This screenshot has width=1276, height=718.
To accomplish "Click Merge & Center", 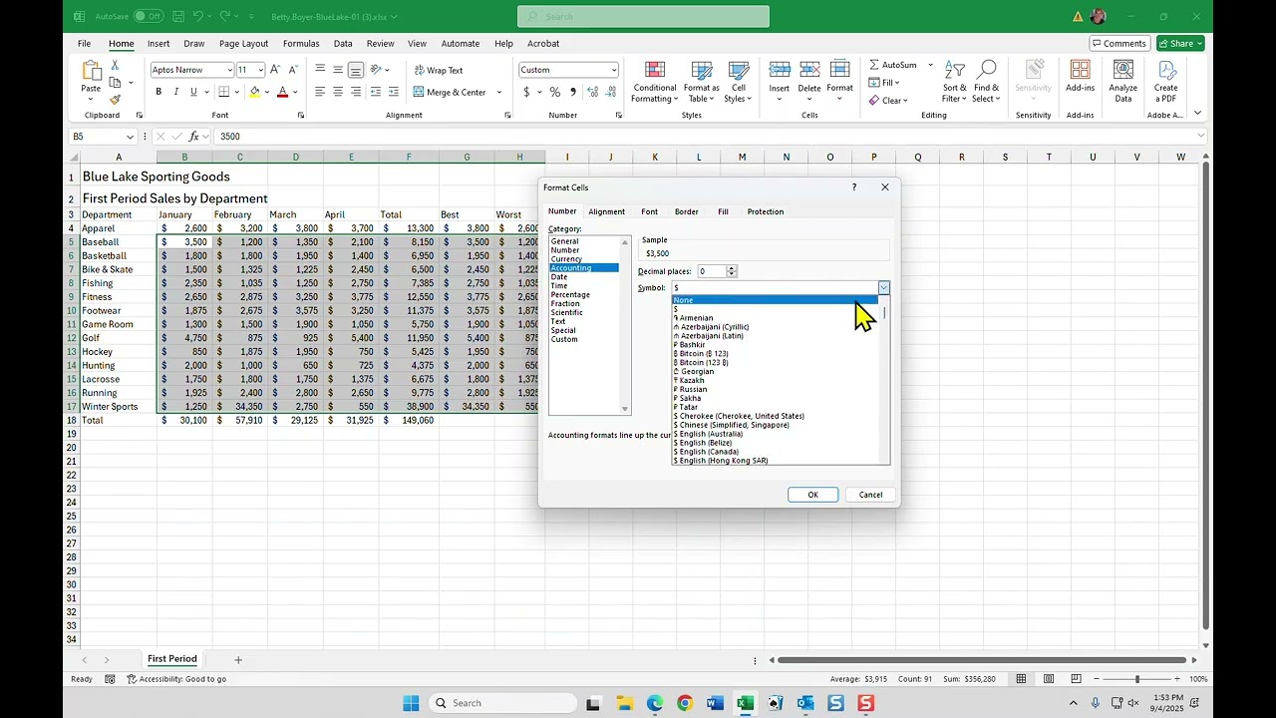I will (451, 92).
